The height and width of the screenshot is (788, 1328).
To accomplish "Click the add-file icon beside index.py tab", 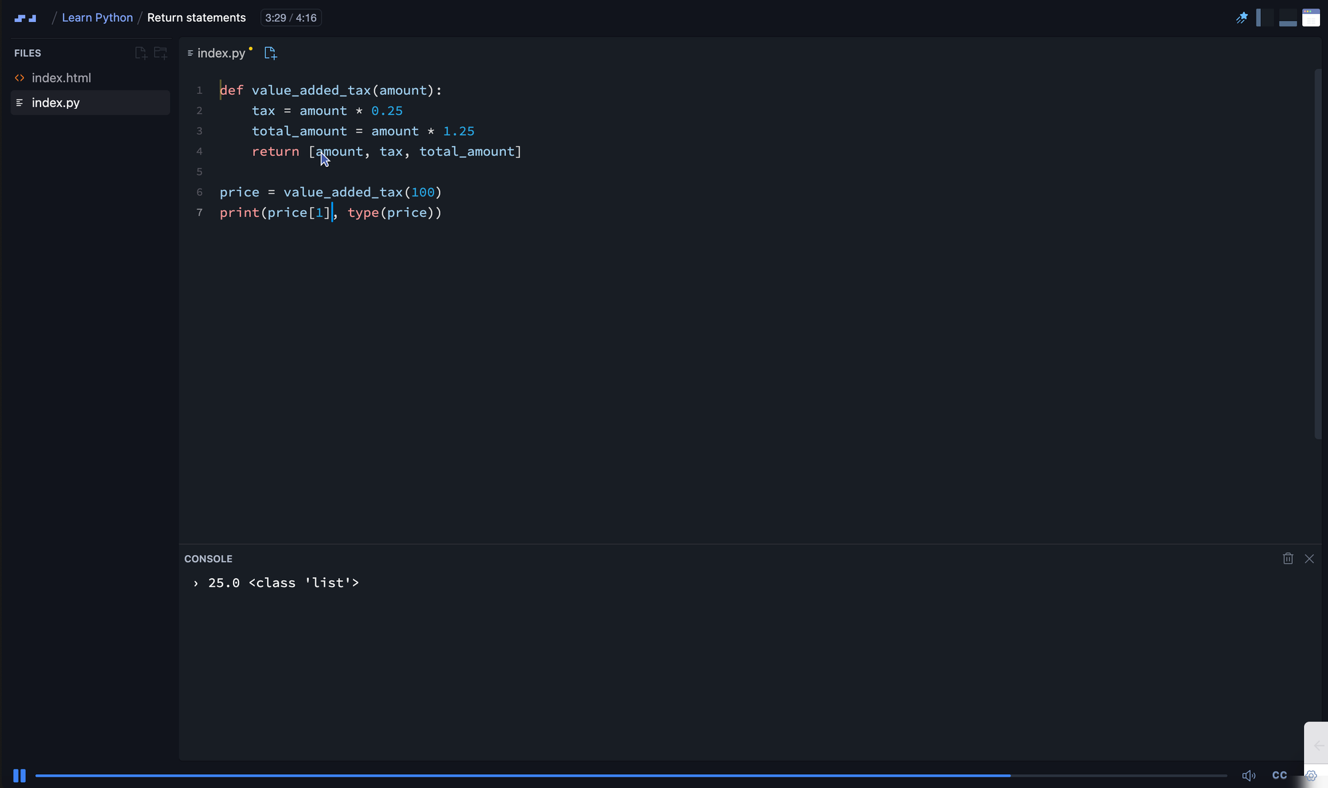I will pyautogui.click(x=270, y=53).
